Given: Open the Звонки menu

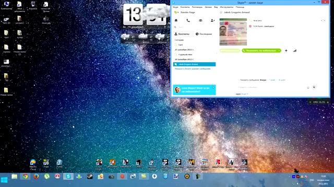Looking at the screenshot, I should click(208, 7).
